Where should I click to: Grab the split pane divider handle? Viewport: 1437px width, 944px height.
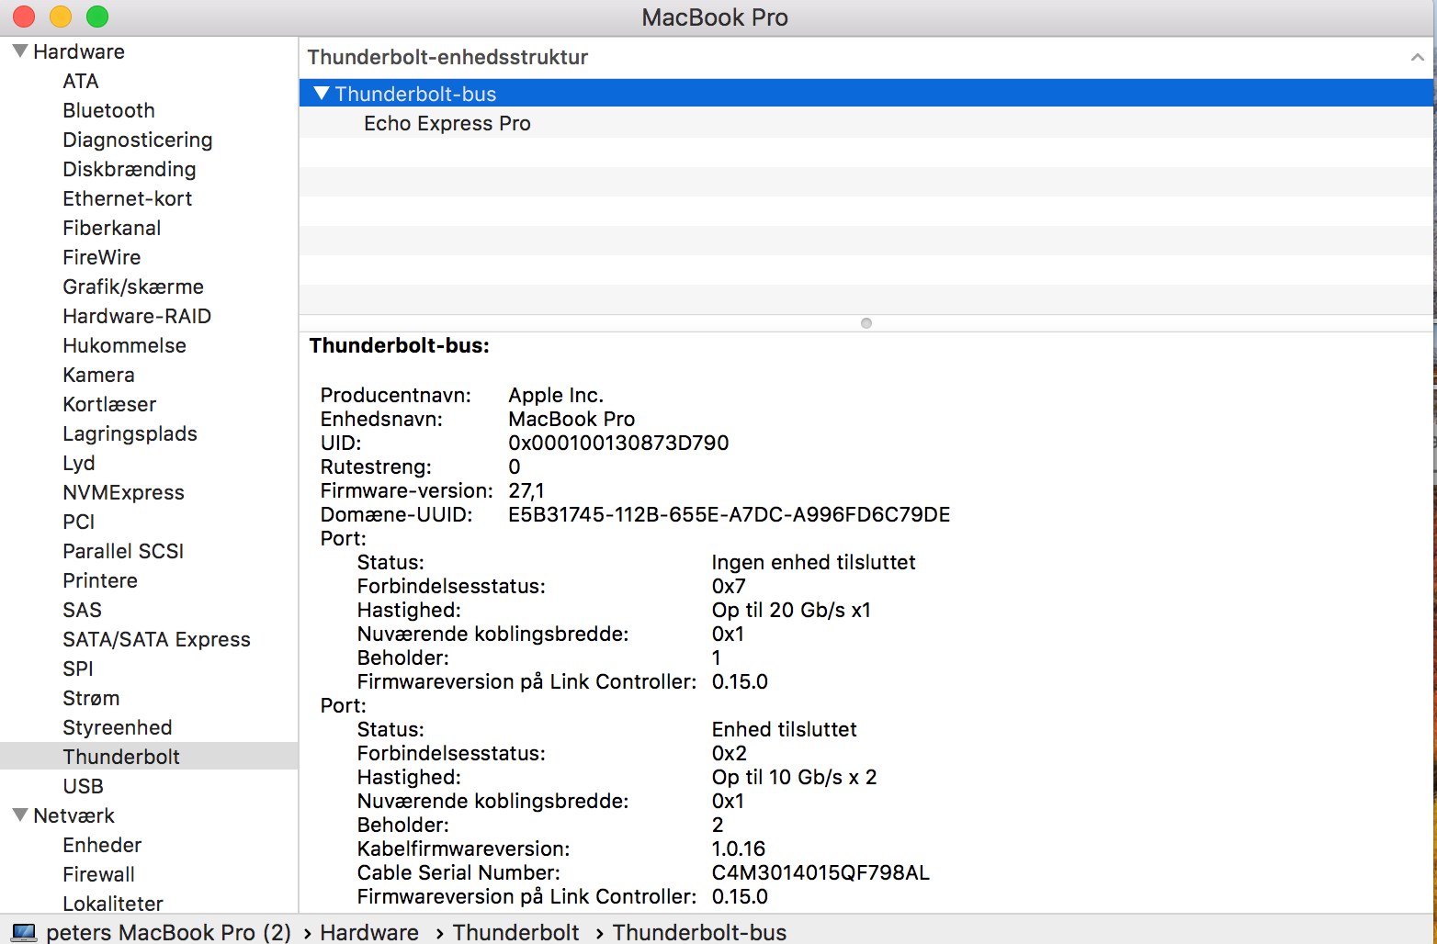[x=866, y=323]
